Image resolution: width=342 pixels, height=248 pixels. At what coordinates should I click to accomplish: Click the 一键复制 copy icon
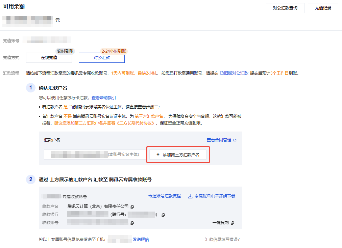[x=233, y=223]
